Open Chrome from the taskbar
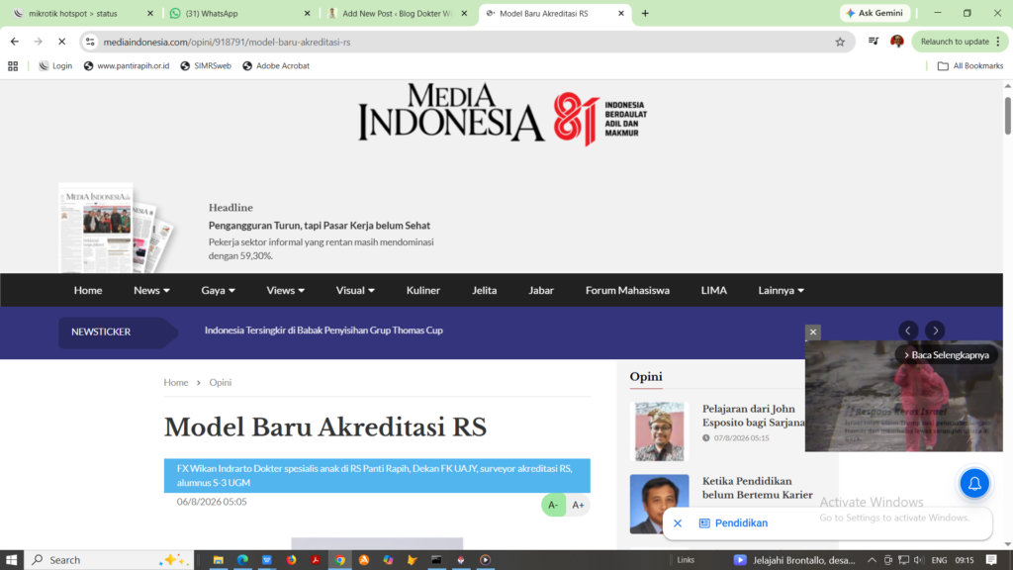 point(340,560)
